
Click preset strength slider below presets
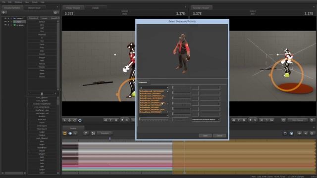click(x=42, y=93)
